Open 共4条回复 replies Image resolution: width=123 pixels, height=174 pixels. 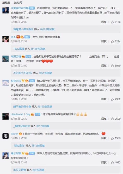38,170
